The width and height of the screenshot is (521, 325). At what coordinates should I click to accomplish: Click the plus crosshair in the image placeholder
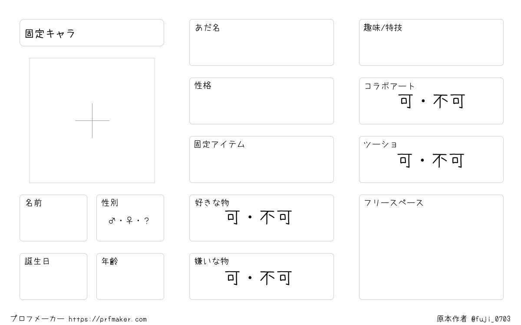tap(92, 120)
